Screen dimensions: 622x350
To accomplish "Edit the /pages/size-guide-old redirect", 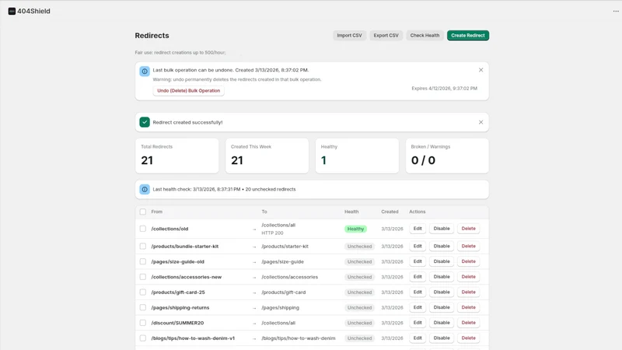I will (x=418, y=261).
